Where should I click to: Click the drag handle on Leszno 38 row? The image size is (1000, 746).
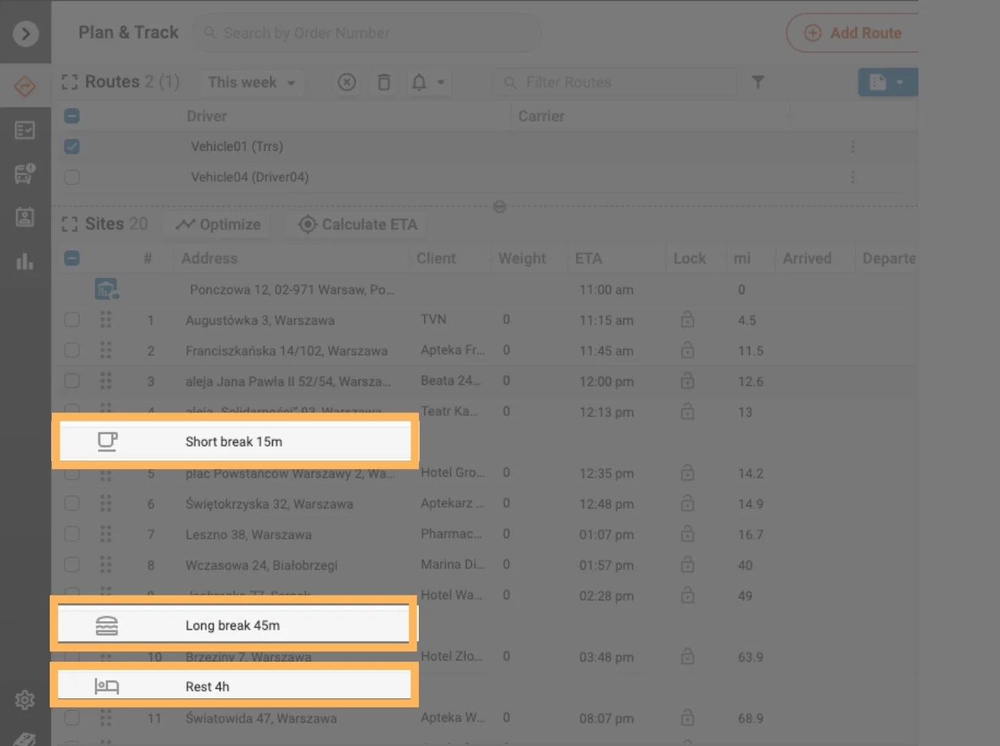pos(106,534)
